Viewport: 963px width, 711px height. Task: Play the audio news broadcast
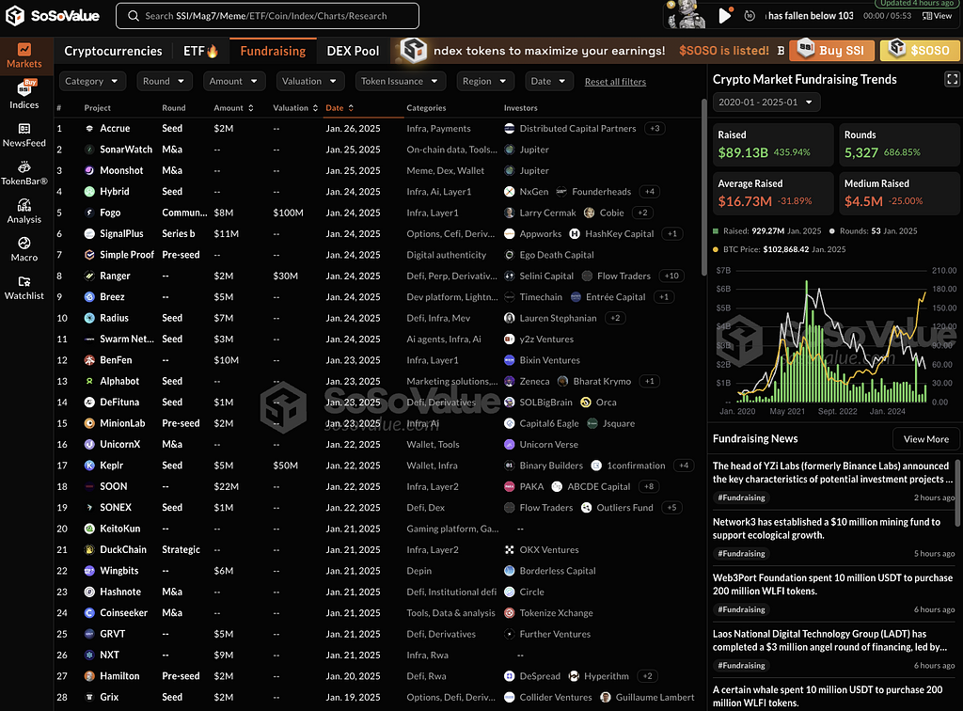pos(724,16)
